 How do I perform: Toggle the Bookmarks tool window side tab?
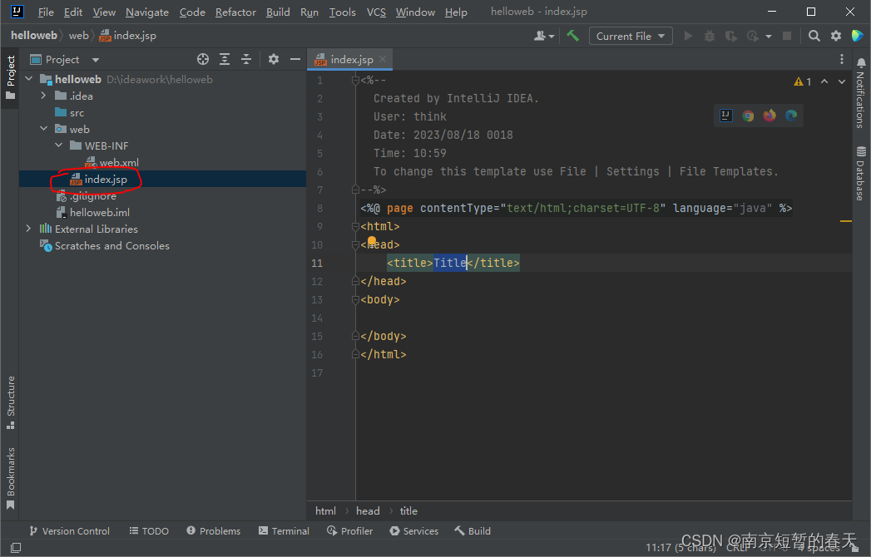pos(10,478)
